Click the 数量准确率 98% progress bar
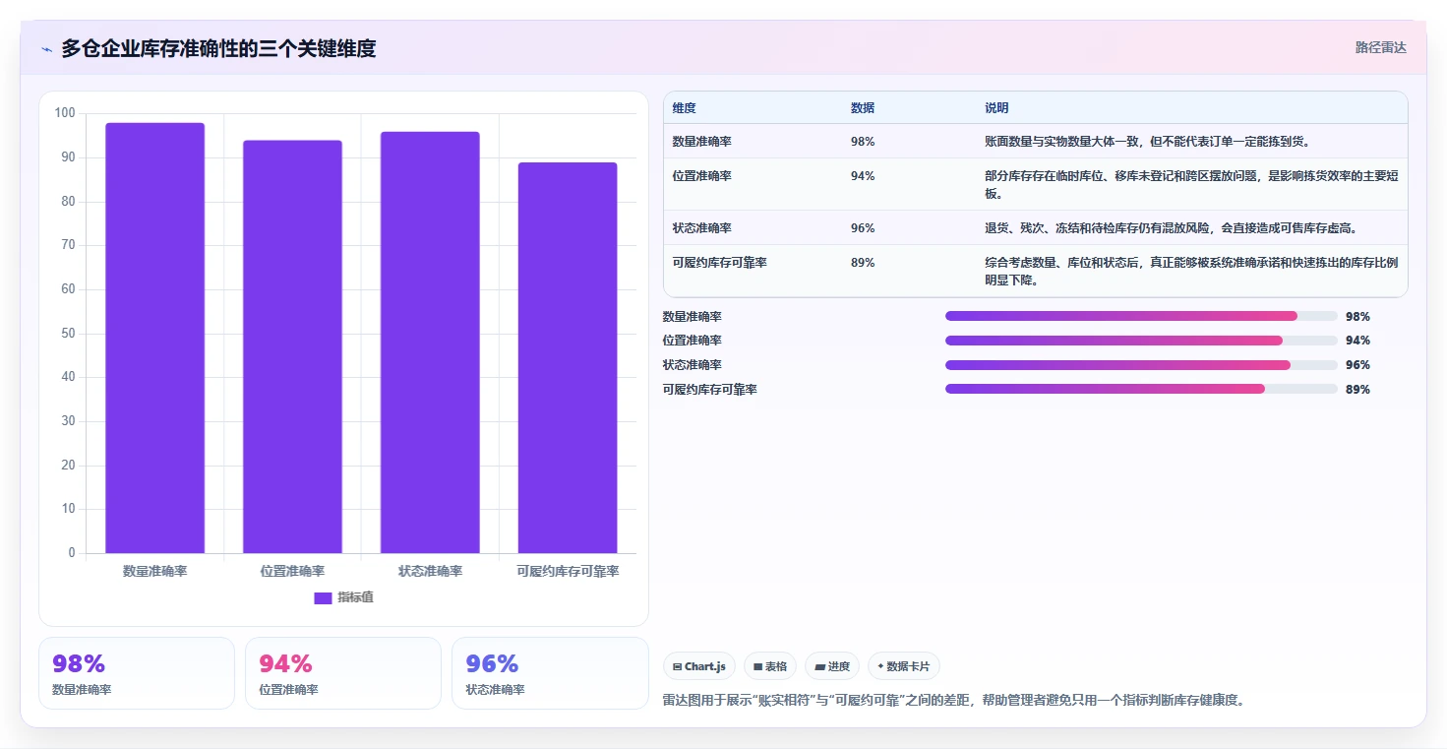 [x=1141, y=316]
